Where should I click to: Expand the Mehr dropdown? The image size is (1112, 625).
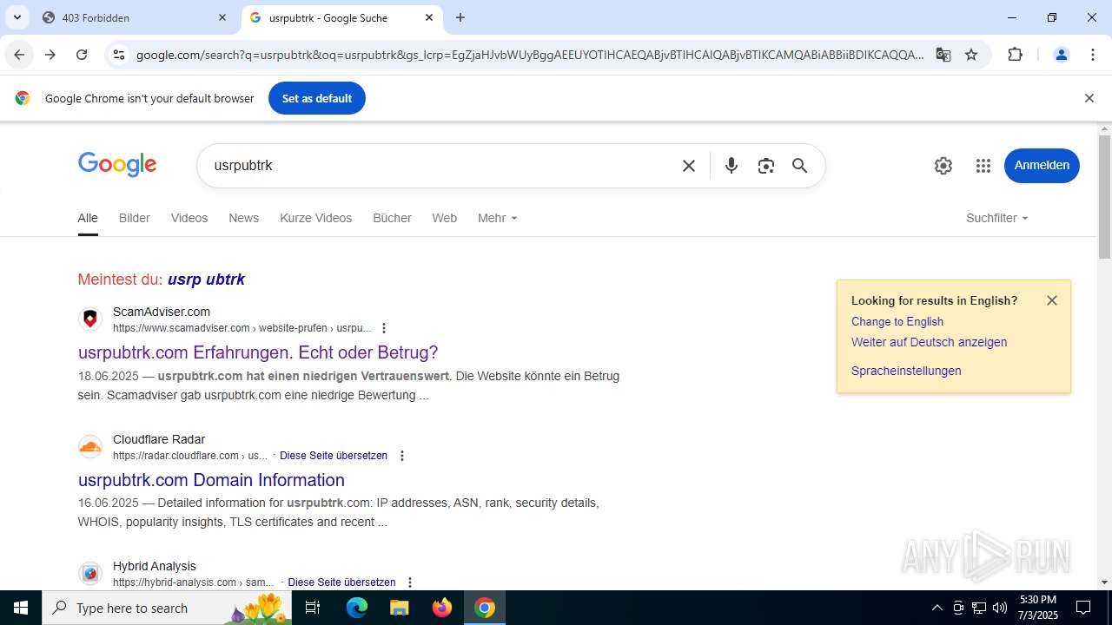point(498,218)
